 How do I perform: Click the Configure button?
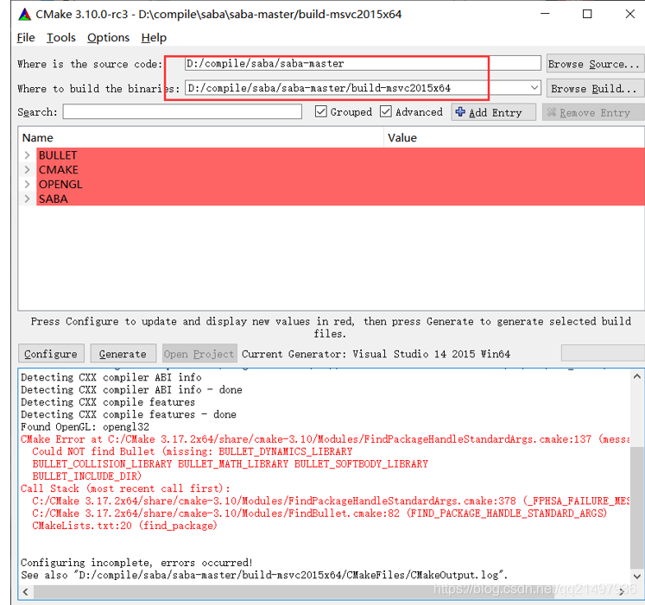coord(51,354)
